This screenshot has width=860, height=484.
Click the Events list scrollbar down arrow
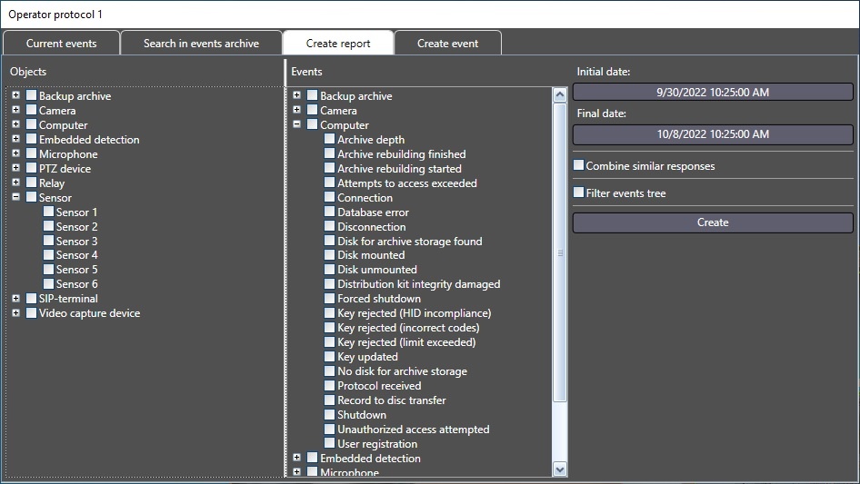pos(560,469)
